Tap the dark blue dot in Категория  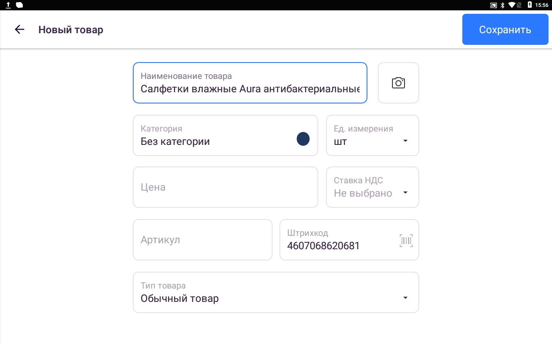pos(303,139)
